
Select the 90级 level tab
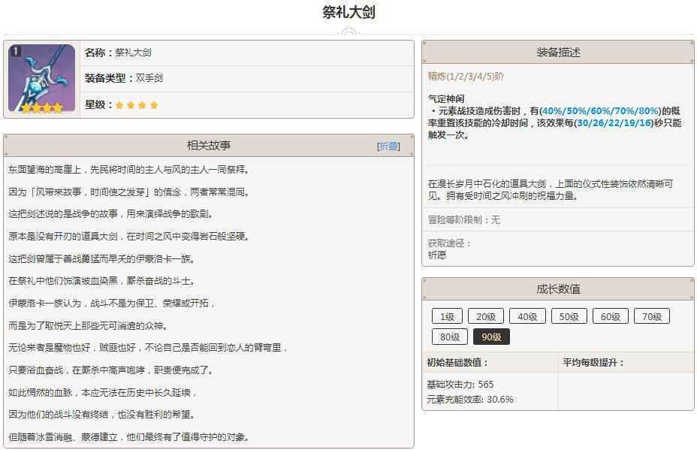tap(492, 337)
